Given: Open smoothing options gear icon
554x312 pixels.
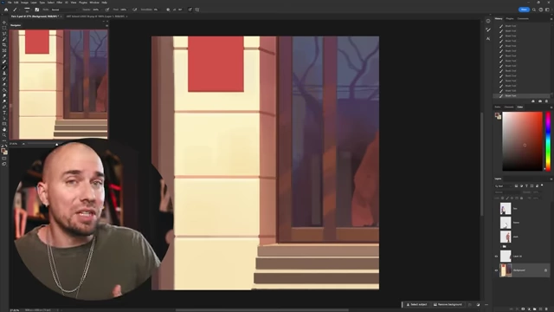Looking at the screenshot, I should coord(168,10).
